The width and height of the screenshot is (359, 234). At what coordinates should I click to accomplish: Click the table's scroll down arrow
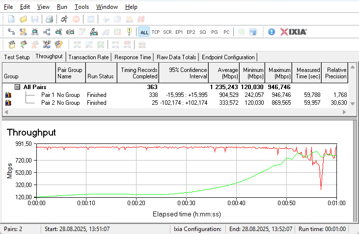353,103
